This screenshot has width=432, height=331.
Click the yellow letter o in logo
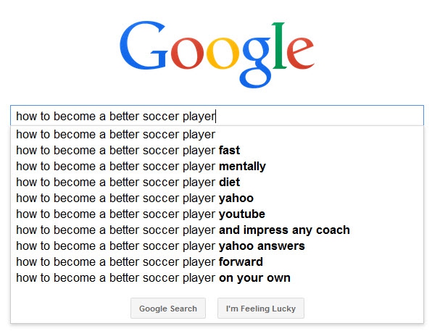click(223, 53)
